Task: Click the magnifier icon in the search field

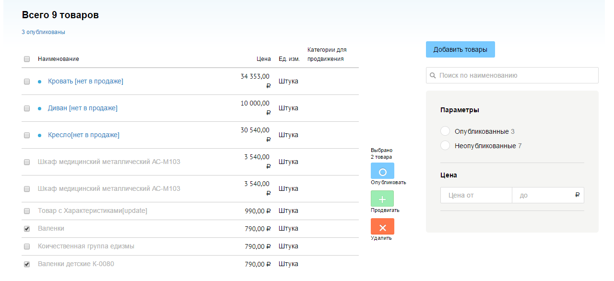Action: (x=433, y=76)
